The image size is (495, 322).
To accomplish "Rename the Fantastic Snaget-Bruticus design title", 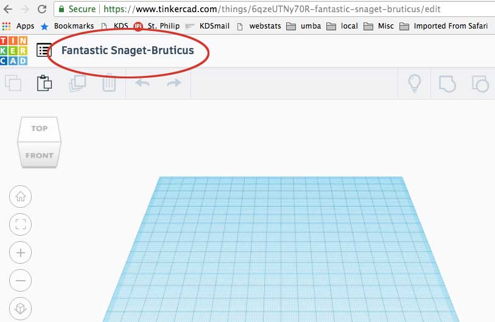I will [x=127, y=50].
